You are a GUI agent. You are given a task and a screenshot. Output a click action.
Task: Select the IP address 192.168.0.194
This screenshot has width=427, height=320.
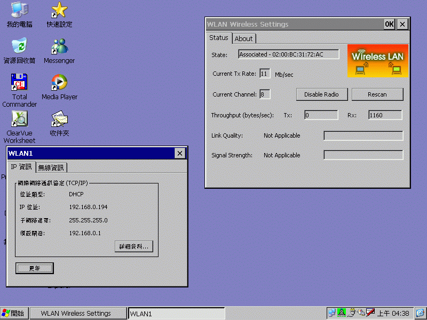[88, 207]
